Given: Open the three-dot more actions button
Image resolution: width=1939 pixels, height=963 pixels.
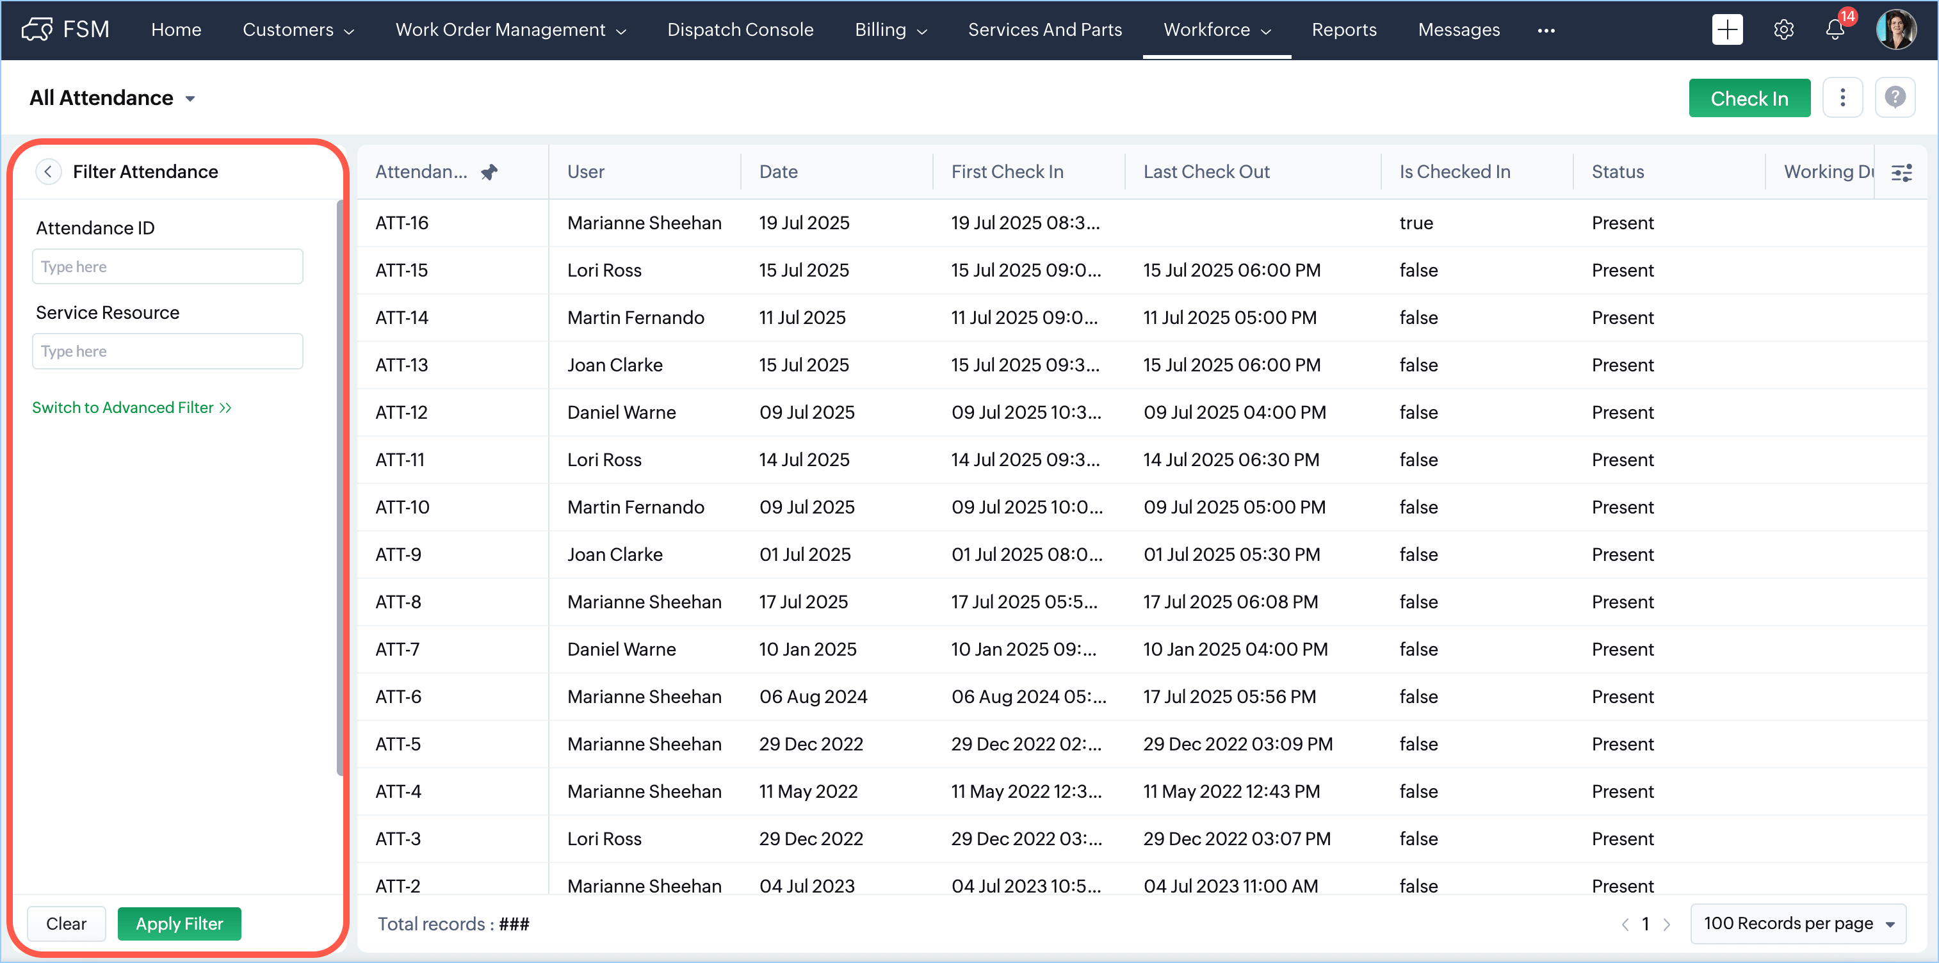Looking at the screenshot, I should click(x=1843, y=98).
